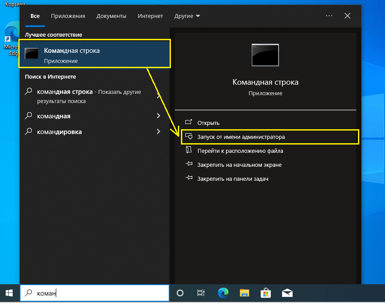Image resolution: width=385 pixels, height=303 pixels.
Task: Click the large Command Prompt preview icon
Action: (x=265, y=55)
